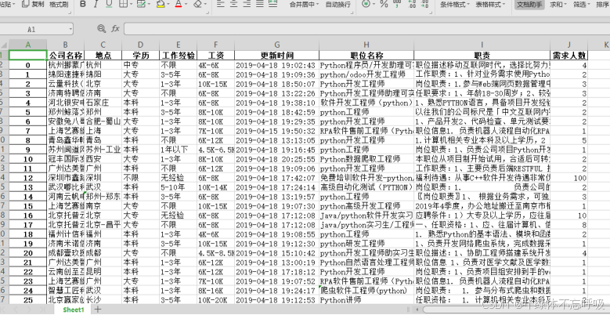
Task: Toggle the 文档助手 panel button
Action: 530,5
